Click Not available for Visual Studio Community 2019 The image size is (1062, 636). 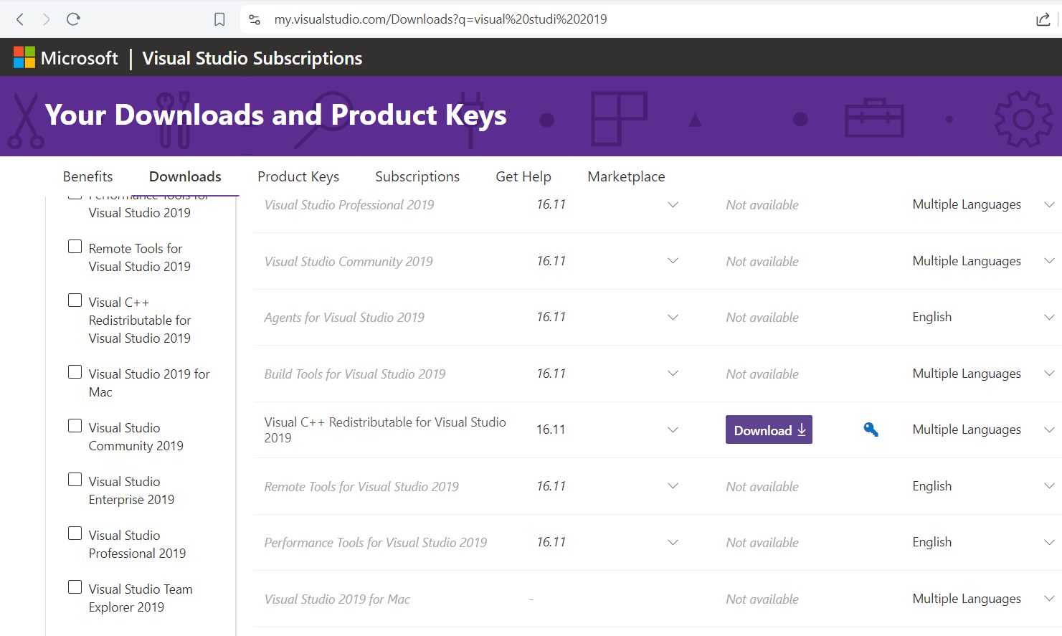click(762, 262)
